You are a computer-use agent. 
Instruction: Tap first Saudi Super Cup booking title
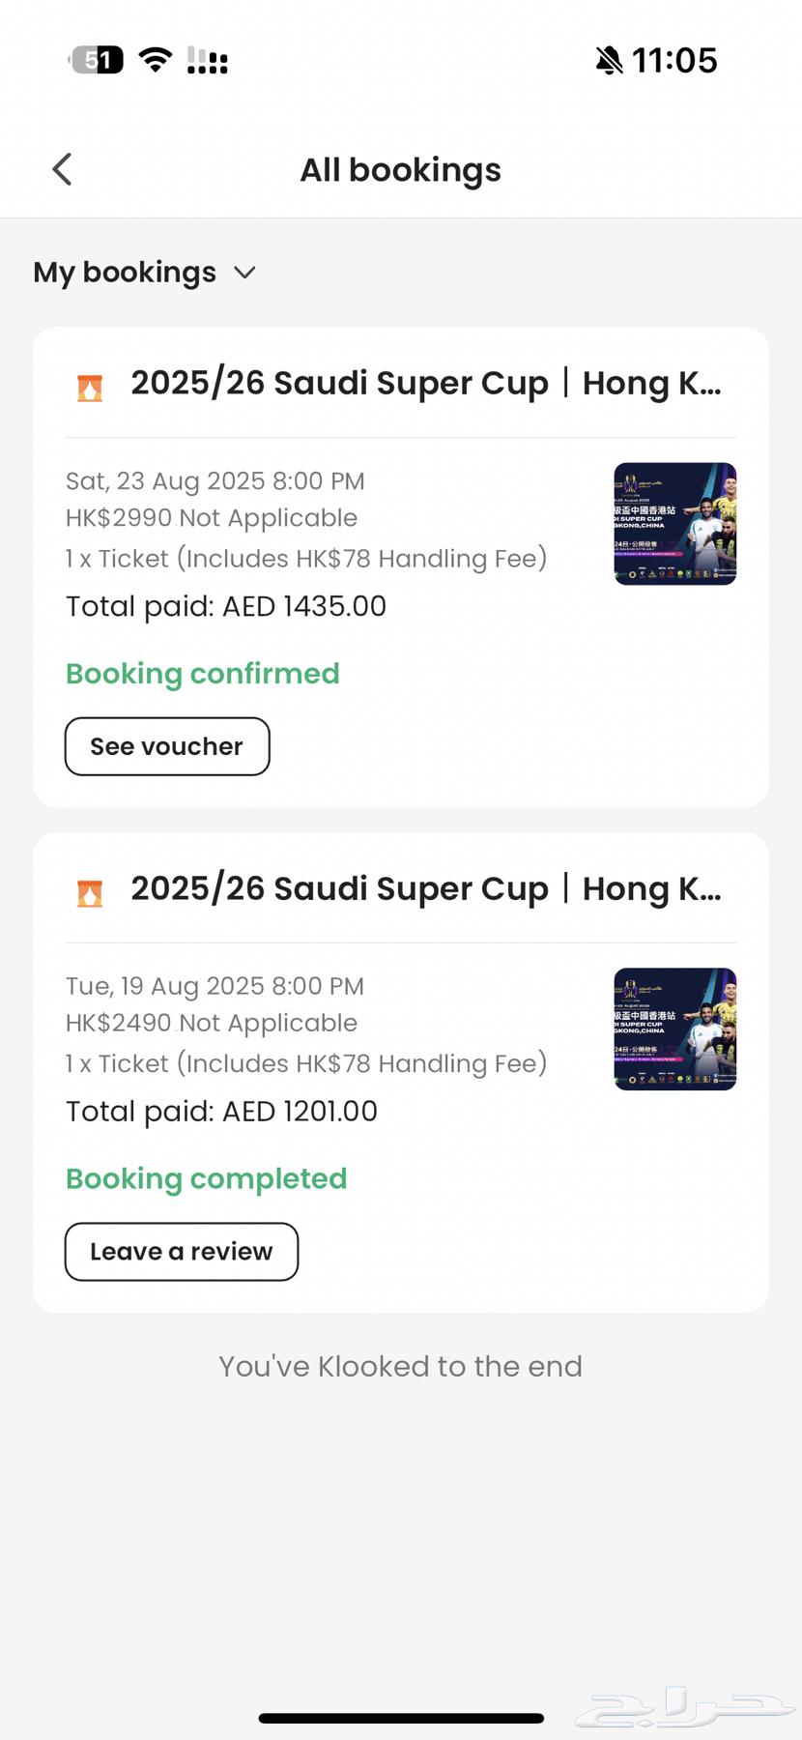[426, 384]
